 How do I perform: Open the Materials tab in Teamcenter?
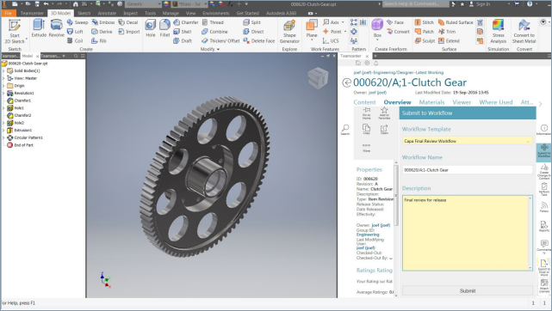[431, 102]
